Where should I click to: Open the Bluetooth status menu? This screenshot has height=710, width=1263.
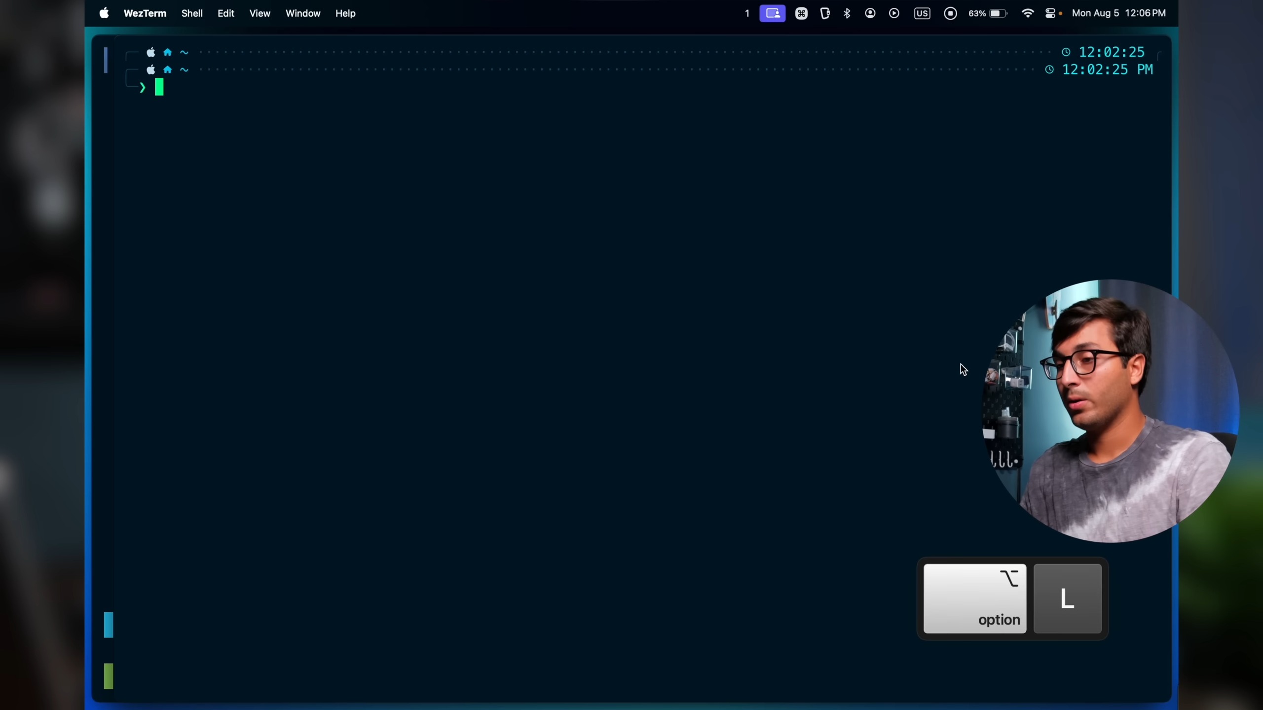pos(847,13)
